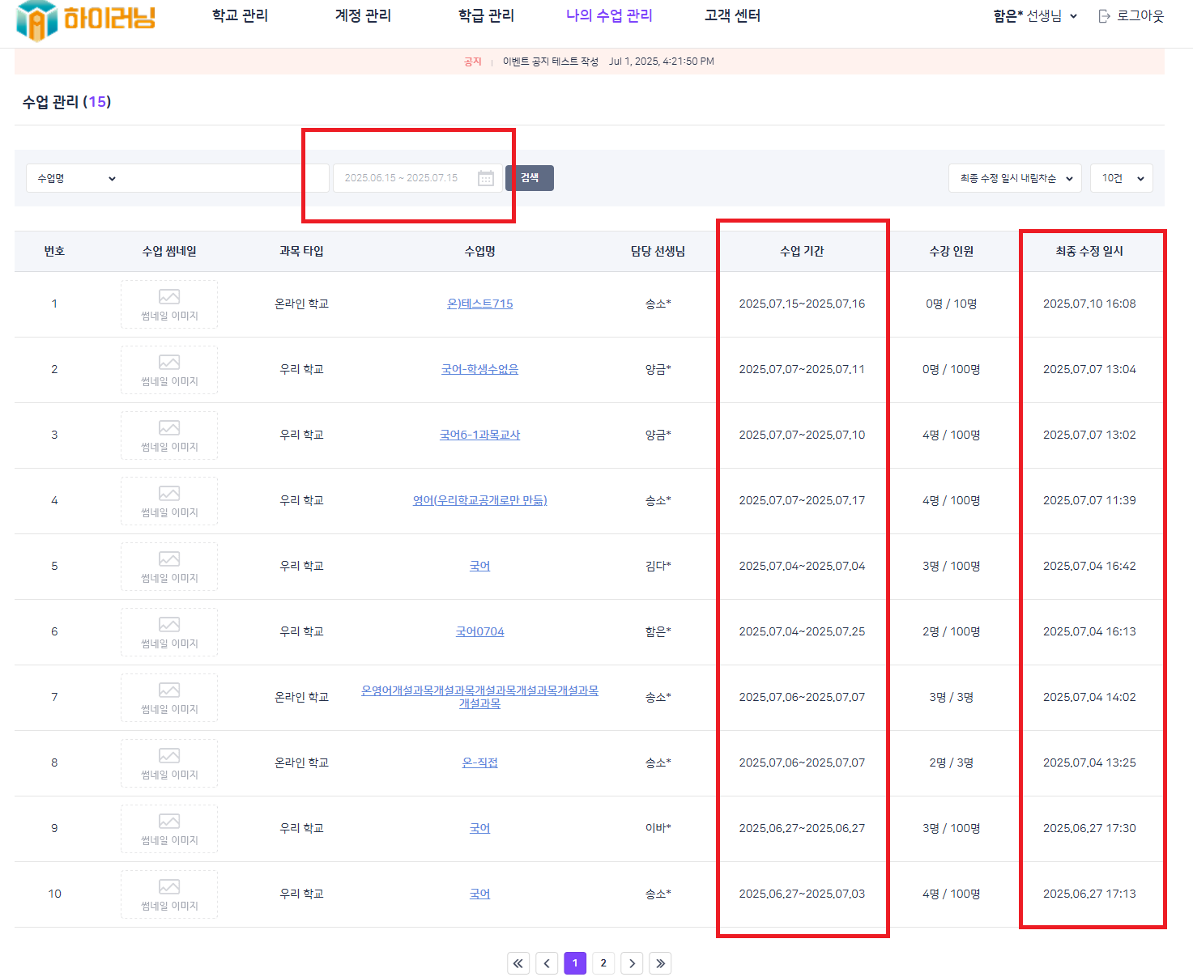Screen dimensions: 1193x977
Task: Open the 10건 page size dropdown
Action: click(x=1122, y=178)
